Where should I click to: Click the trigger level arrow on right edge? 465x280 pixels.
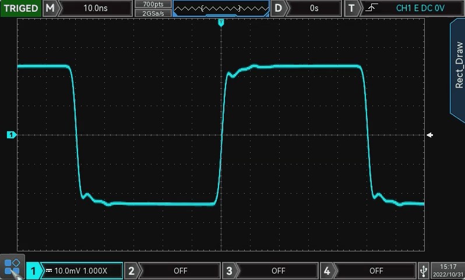[430, 135]
